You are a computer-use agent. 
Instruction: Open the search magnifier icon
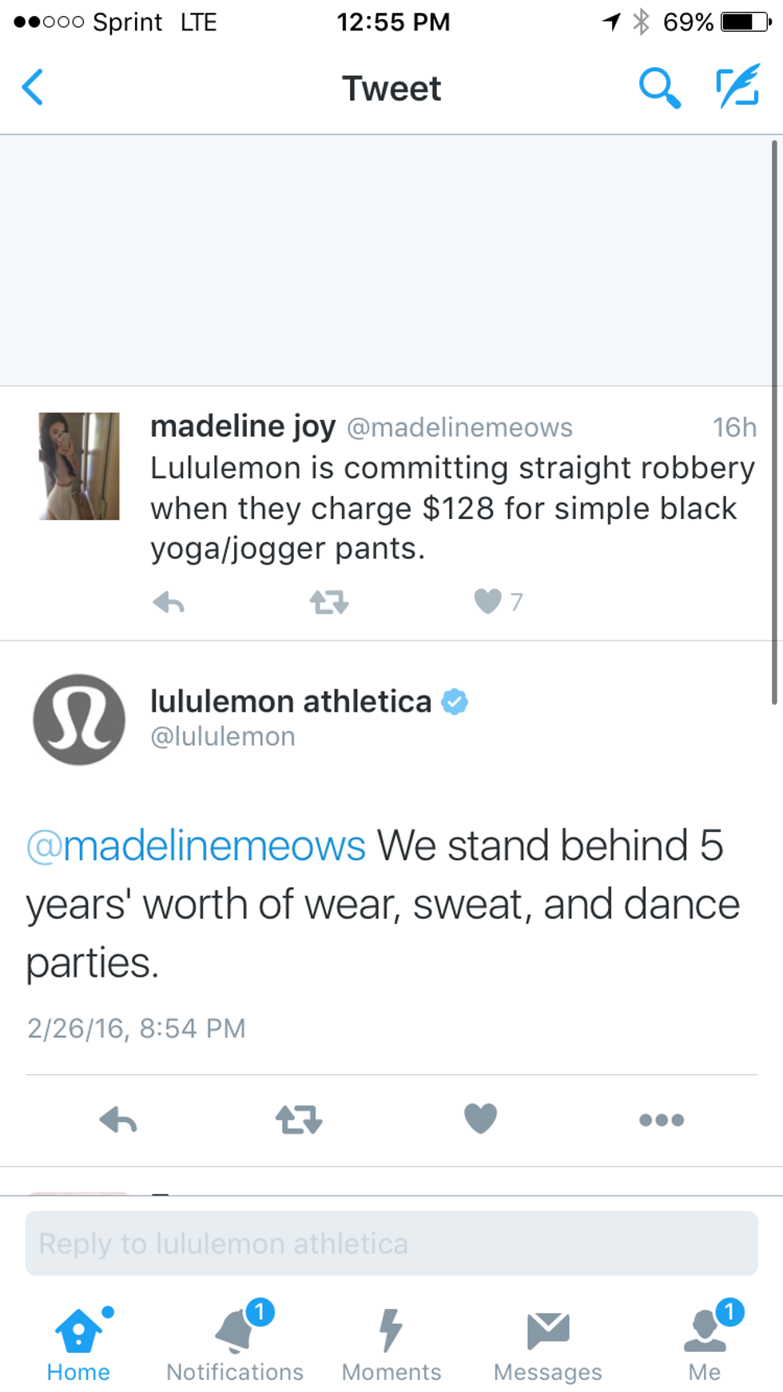659,87
